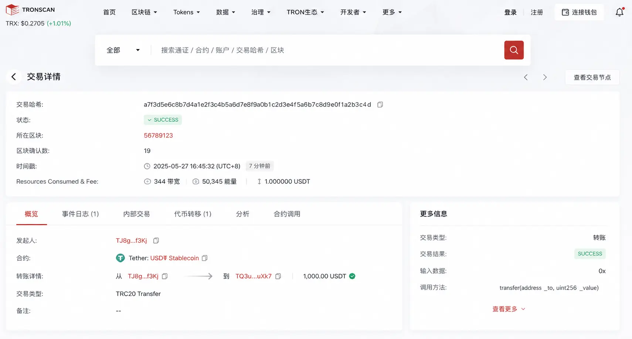Viewport: 632px width, 339px height.
Task: Click the Tether token logo icon
Action: click(x=120, y=258)
